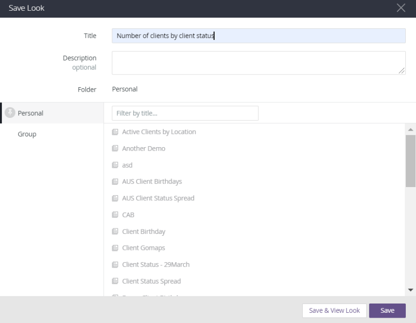The width and height of the screenshot is (416, 323).
Task: Click the look icon next to CAB
Action: point(115,215)
